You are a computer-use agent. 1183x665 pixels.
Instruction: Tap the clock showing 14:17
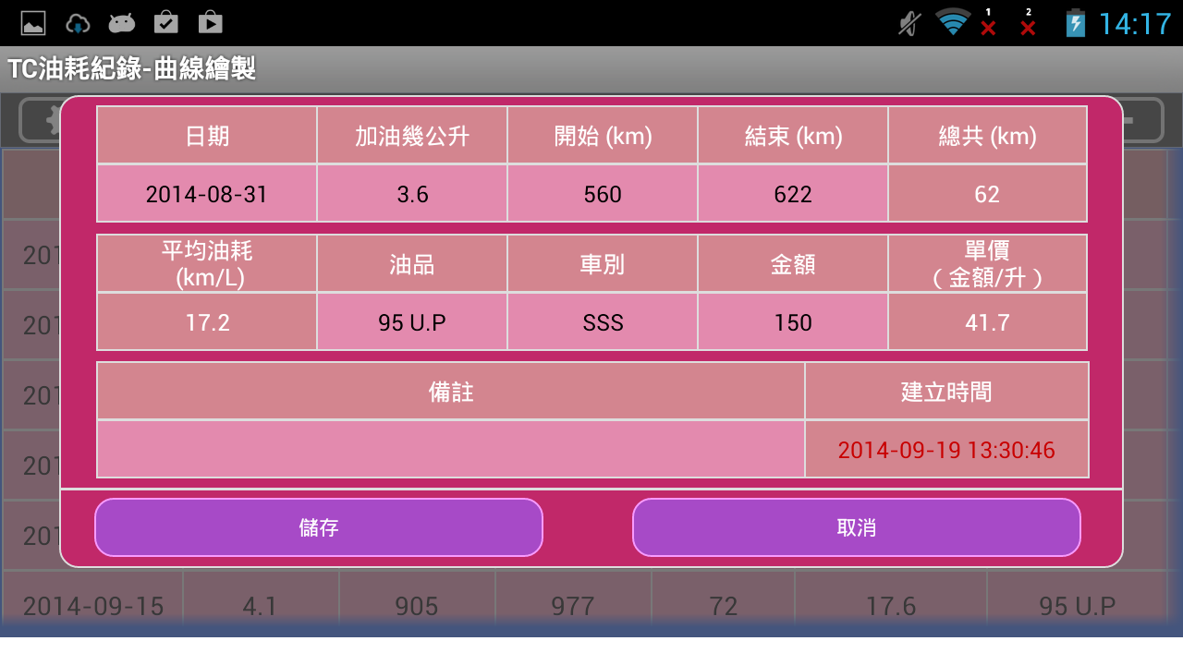click(x=1135, y=23)
